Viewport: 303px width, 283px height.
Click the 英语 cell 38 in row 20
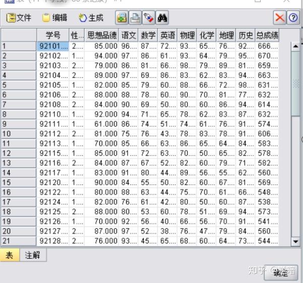click(167, 231)
